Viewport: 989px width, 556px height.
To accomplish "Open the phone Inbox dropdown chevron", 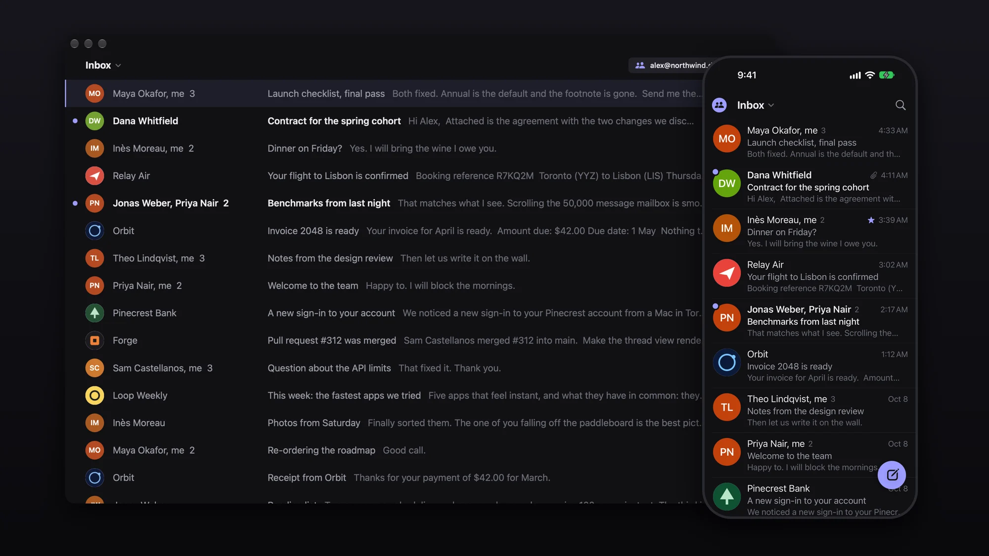I will coord(771,105).
